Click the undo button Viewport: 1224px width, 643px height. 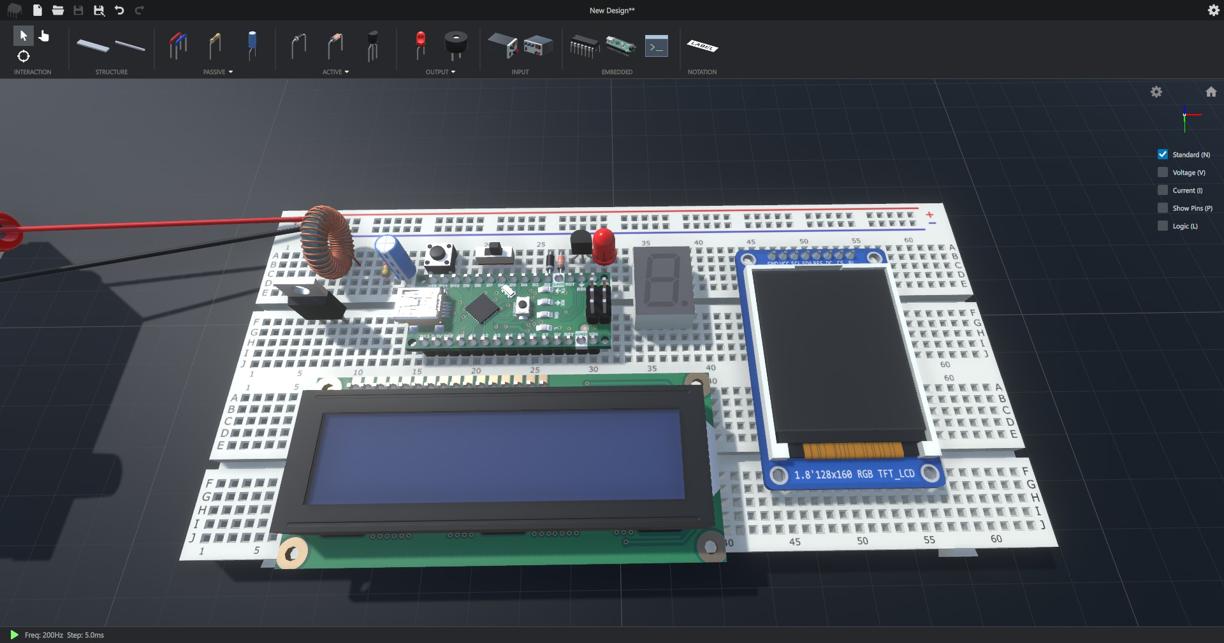click(119, 10)
